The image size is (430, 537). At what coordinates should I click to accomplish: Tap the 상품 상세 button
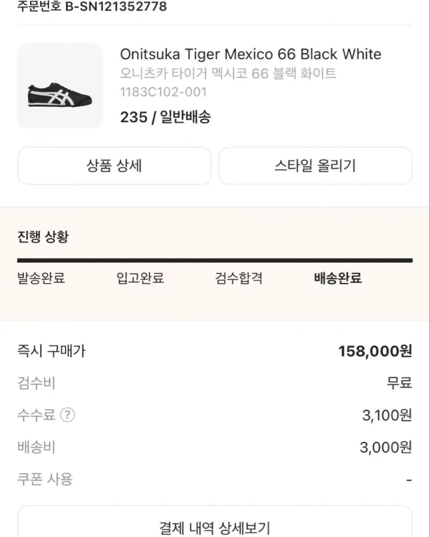click(x=114, y=166)
